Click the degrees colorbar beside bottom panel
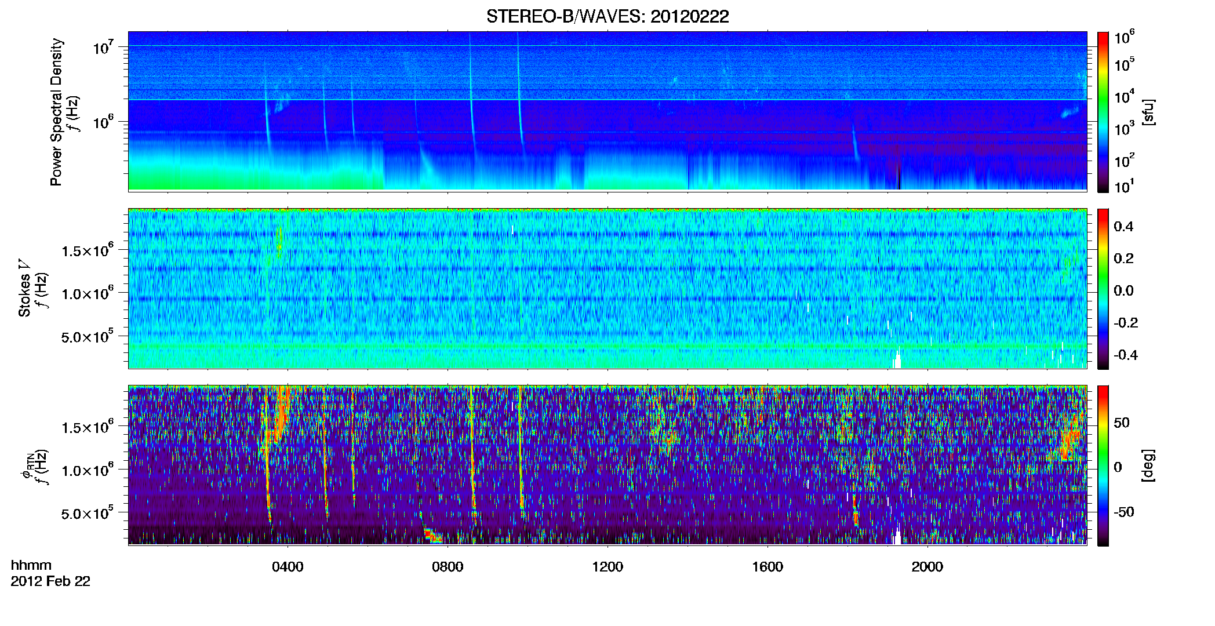This screenshot has width=1215, height=626. pyautogui.click(x=1103, y=466)
